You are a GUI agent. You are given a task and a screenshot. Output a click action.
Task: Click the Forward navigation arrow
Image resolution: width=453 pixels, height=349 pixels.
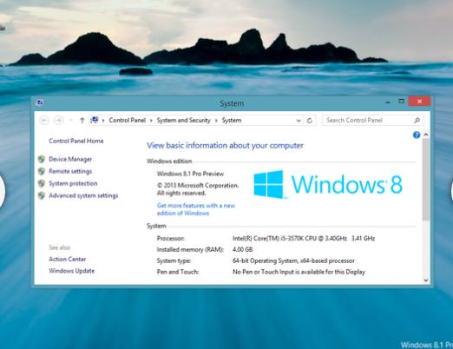click(x=59, y=121)
